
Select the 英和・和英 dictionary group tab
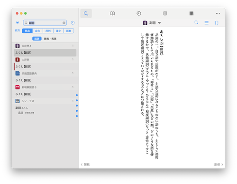(x=50, y=39)
